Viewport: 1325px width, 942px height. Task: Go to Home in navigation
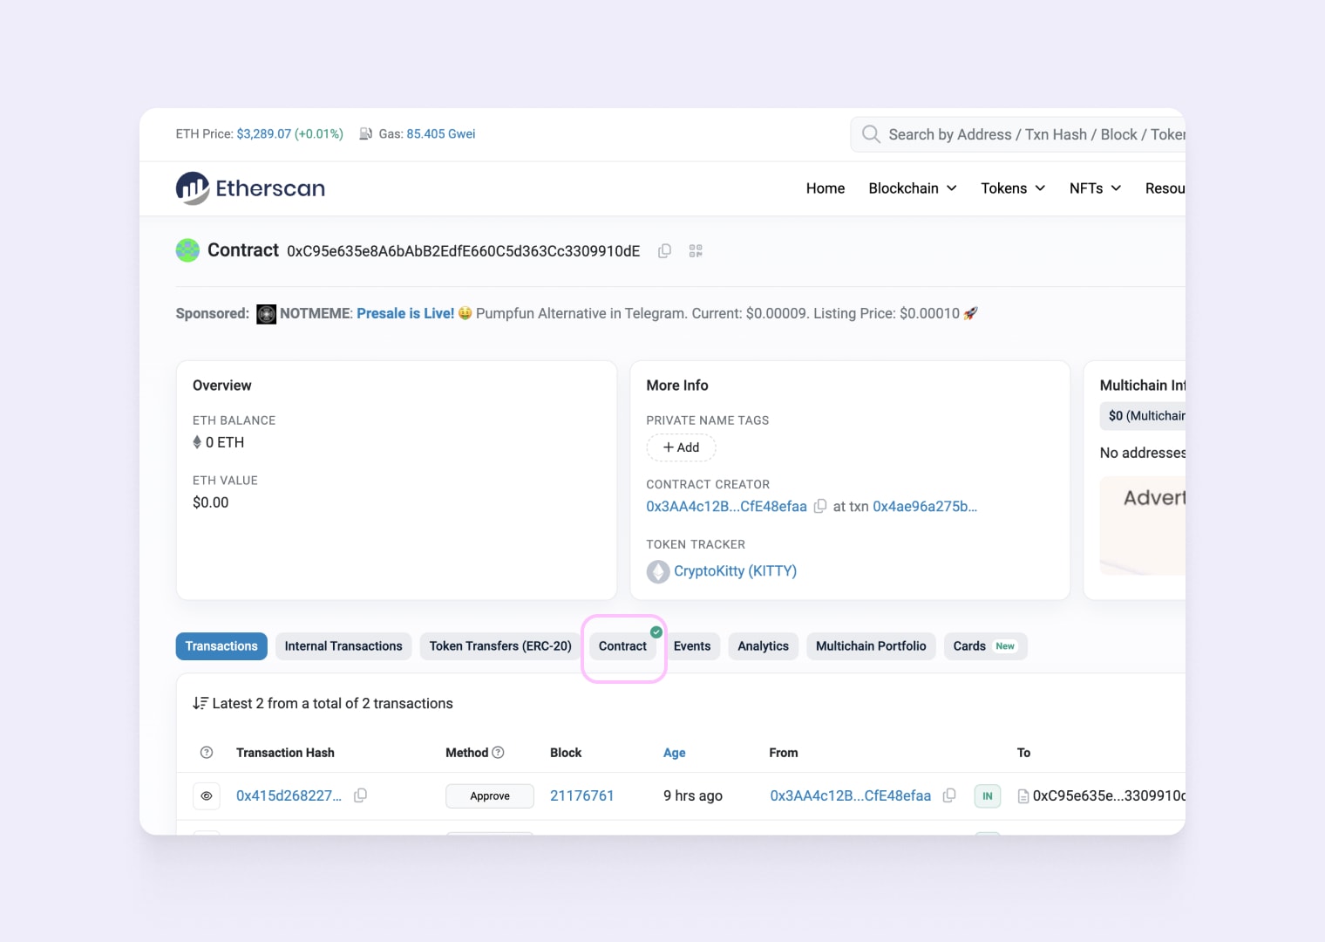tap(826, 188)
